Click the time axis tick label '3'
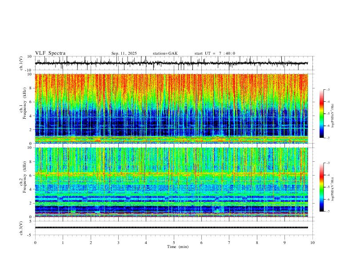The width and height of the screenshot is (352, 272). pyautogui.click(x=118, y=243)
